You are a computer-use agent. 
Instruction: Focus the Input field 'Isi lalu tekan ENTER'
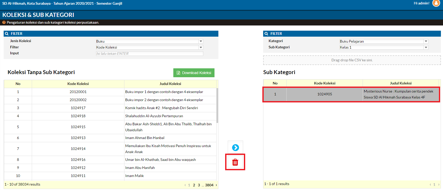[149, 54]
